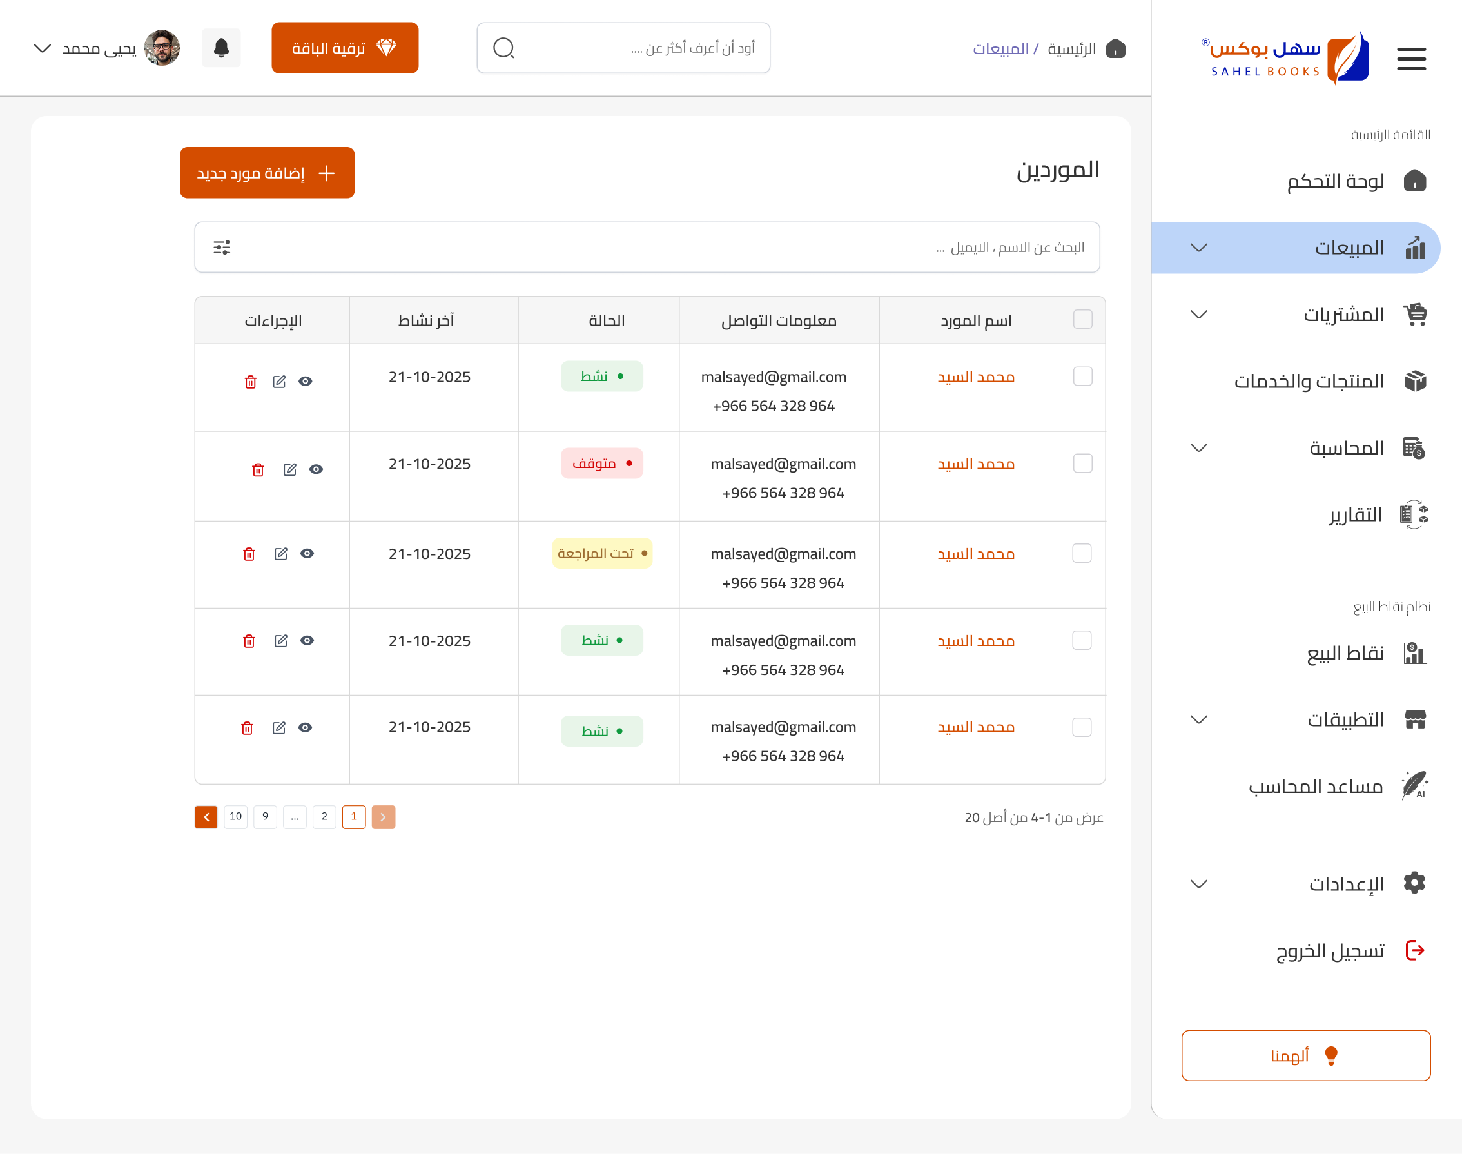1462x1154 pixels.
Task: Open لوحة التحكم in the sidebar
Action: point(1335,181)
